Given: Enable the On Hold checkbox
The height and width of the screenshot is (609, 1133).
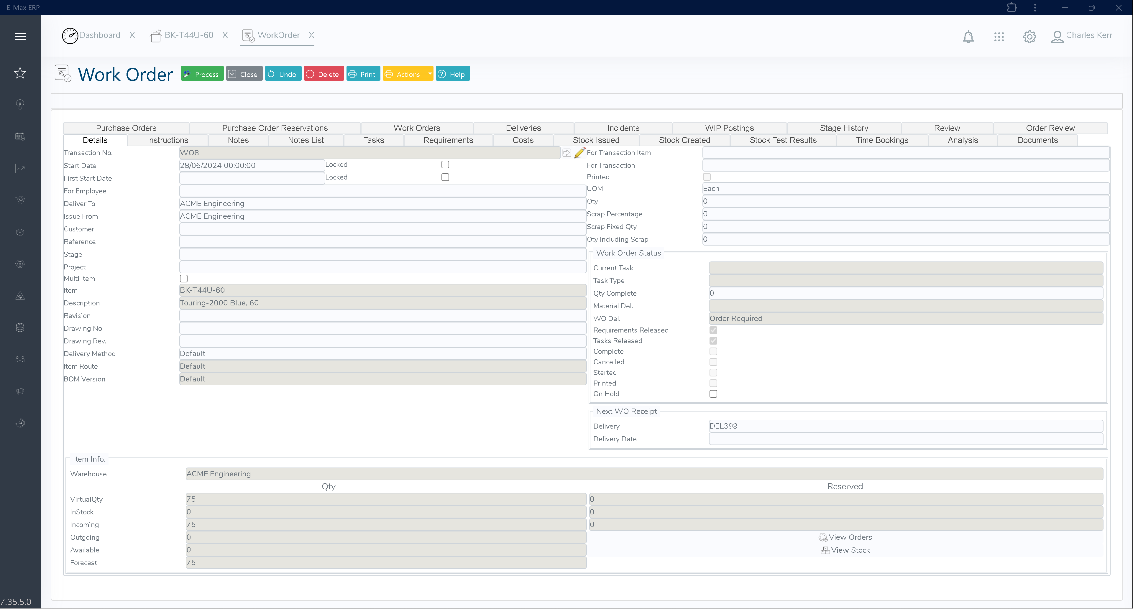Looking at the screenshot, I should tap(713, 394).
